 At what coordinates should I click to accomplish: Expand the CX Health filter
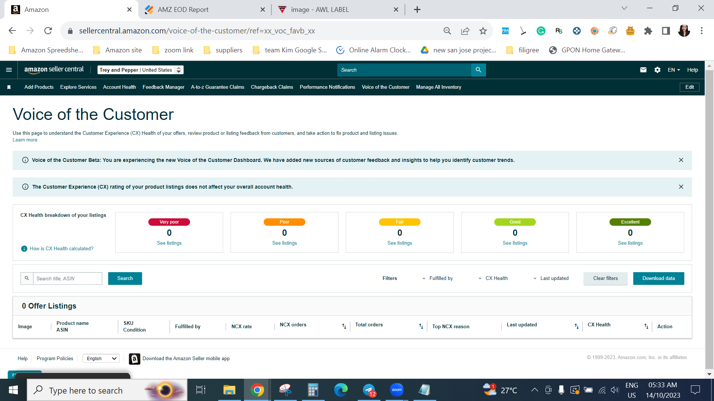coord(493,278)
